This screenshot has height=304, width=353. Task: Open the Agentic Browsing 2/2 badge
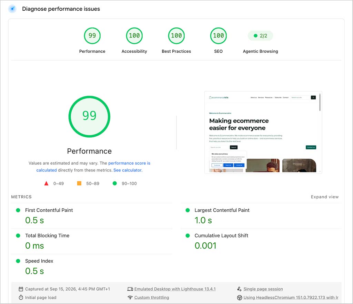pos(260,36)
